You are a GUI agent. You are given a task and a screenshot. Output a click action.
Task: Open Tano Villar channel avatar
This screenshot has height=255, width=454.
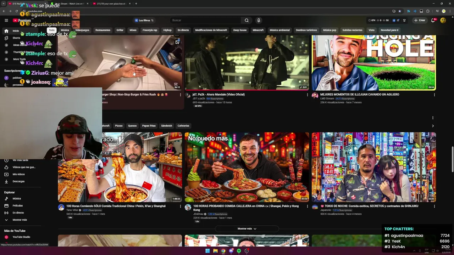pos(61,207)
